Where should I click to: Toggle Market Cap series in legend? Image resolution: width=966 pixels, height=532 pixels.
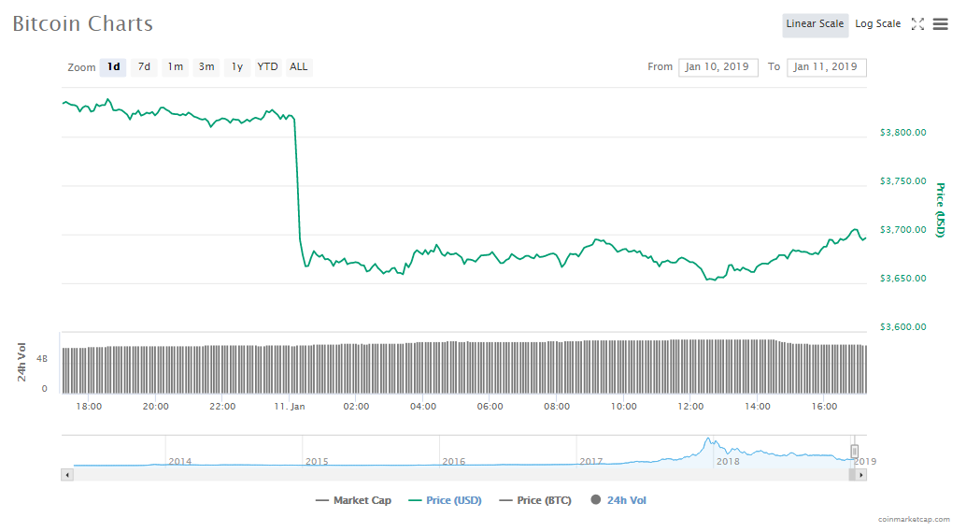tap(353, 500)
